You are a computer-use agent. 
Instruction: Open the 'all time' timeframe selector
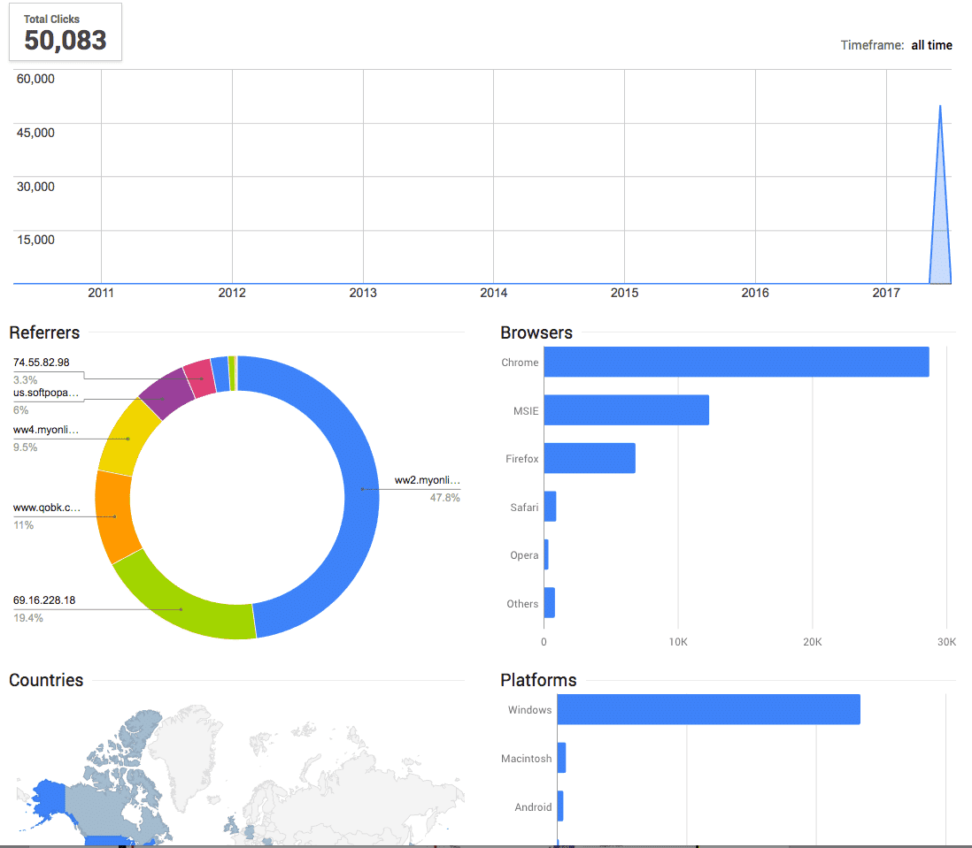tap(931, 45)
